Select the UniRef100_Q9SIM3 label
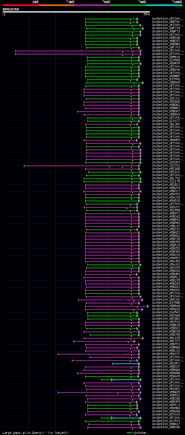The image size is (185, 435). point(166,268)
